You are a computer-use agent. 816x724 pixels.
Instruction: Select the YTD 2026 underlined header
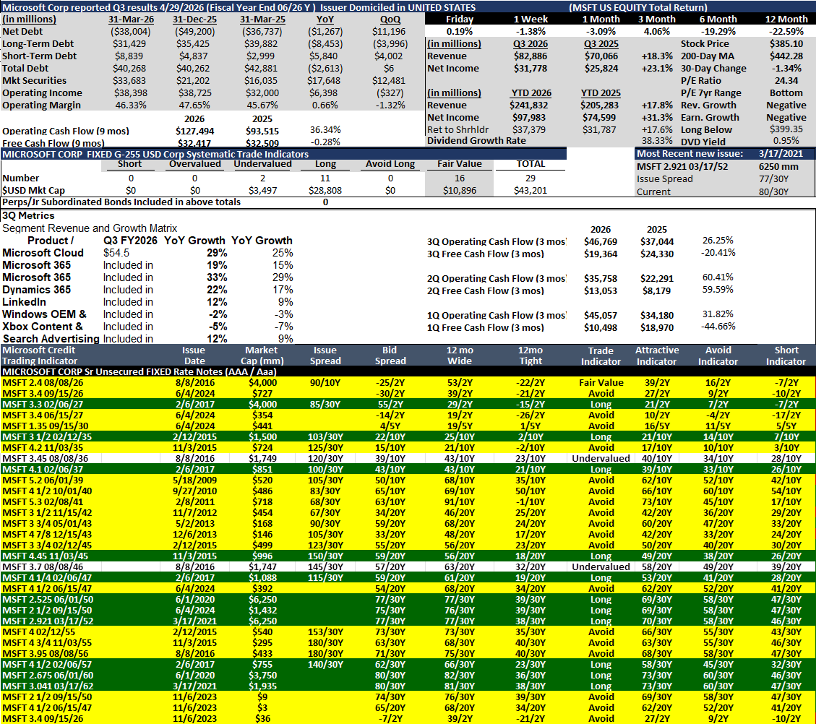[531, 92]
